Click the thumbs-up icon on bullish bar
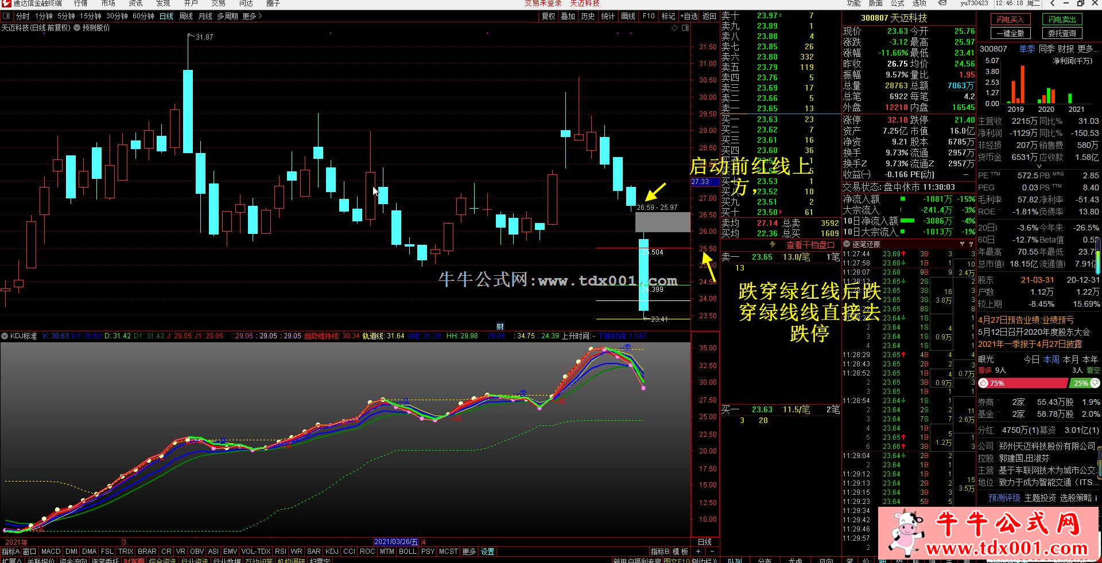Screen dimensions: 1102x563 pos(984,383)
